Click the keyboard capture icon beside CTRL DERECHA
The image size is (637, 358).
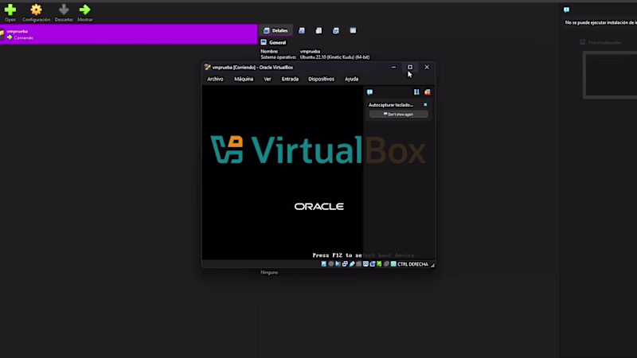[393, 264]
